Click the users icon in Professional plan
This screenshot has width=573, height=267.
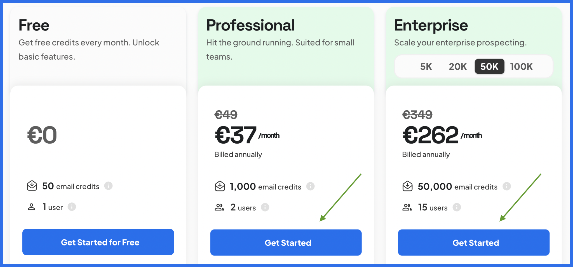point(219,207)
